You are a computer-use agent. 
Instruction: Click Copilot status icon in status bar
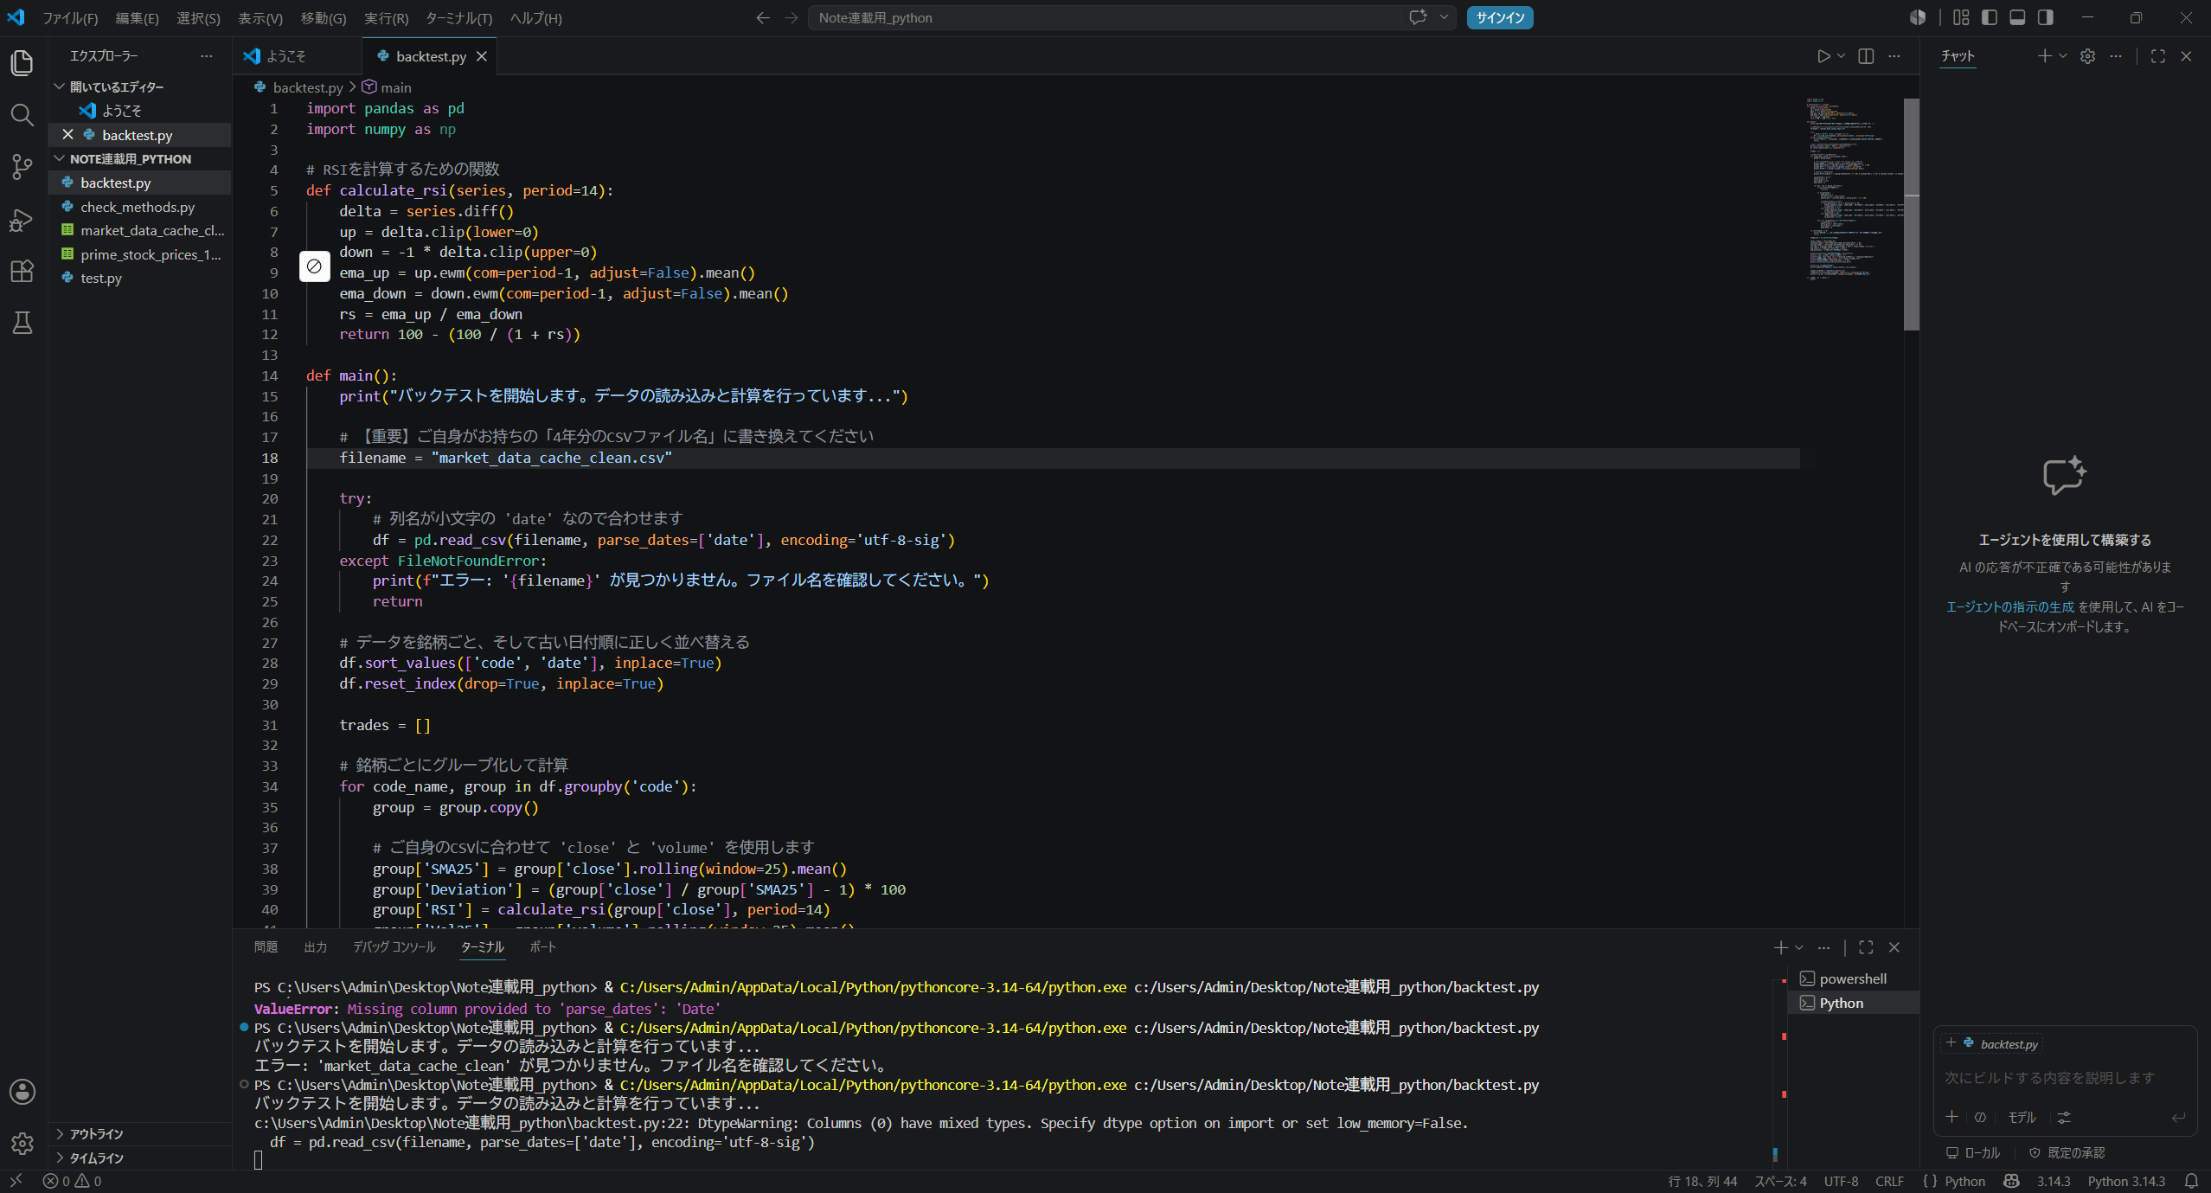[2012, 1181]
